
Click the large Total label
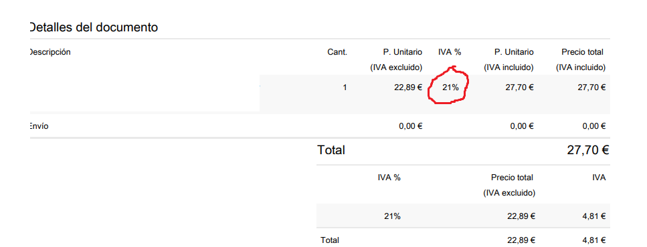click(x=331, y=150)
